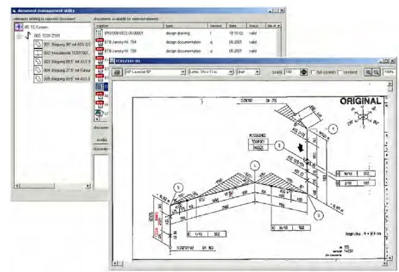This screenshot has width=399, height=272.
Task: Click the bend icon for 001: Biegung 90°
Action: pyautogui.click(x=38, y=44)
